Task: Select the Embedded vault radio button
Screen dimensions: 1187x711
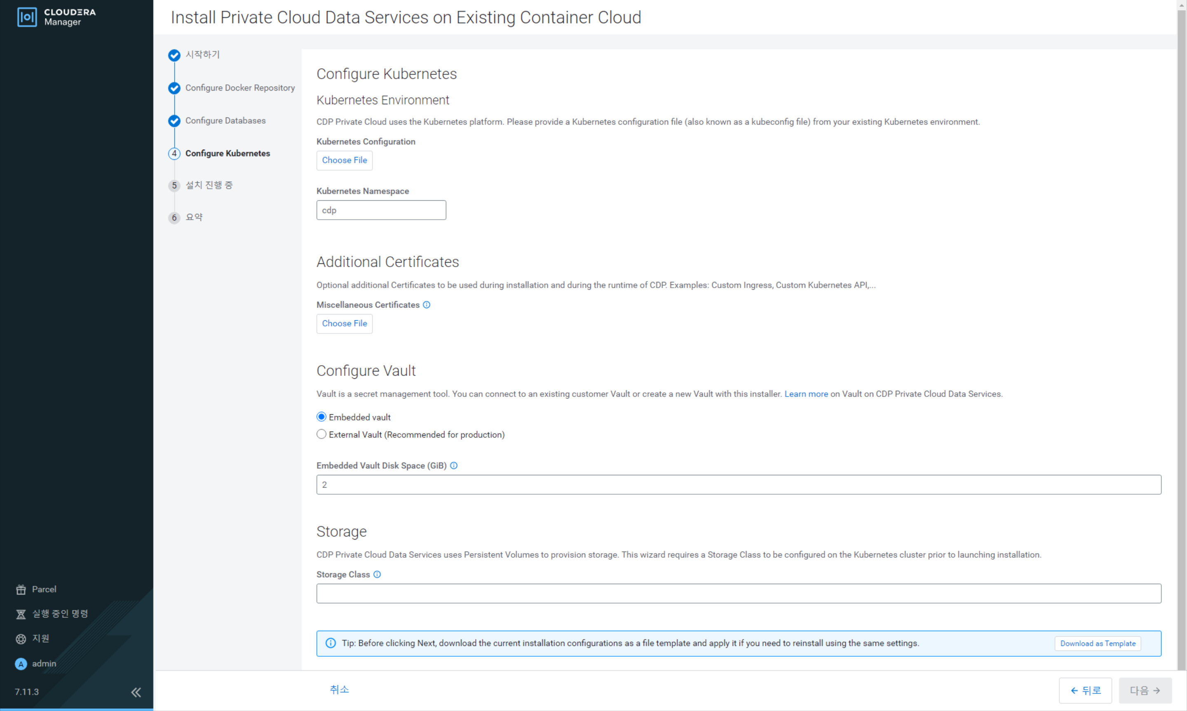Action: 321,417
